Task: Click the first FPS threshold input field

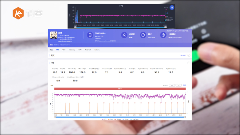Action: (172, 85)
